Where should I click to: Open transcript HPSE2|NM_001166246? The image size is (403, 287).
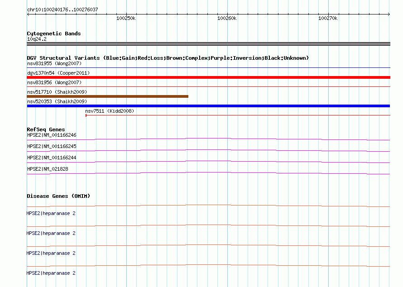[52, 135]
